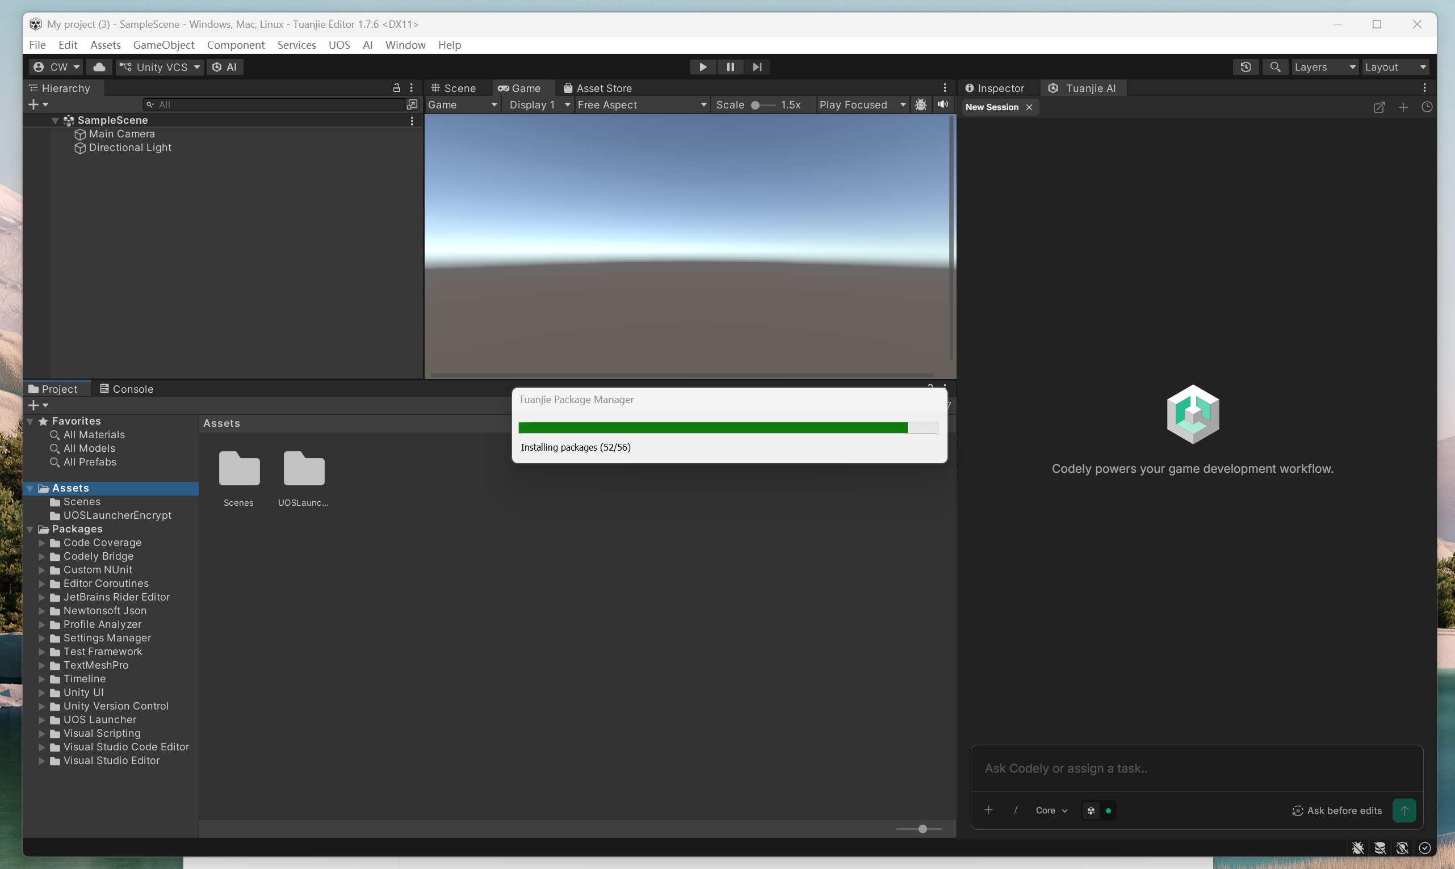Select the All Materials favorite search
This screenshot has height=869, width=1455.
pyautogui.click(x=94, y=435)
